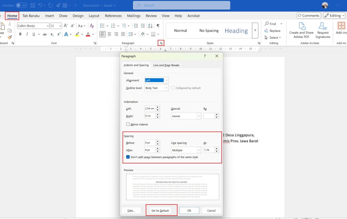Decrease indent in the Paragraph group
The height and width of the screenshot is (219, 347).
point(136,26)
